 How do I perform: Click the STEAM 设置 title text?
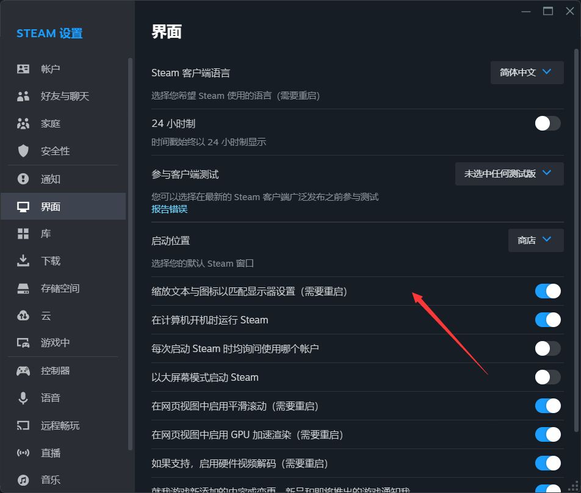pos(49,34)
